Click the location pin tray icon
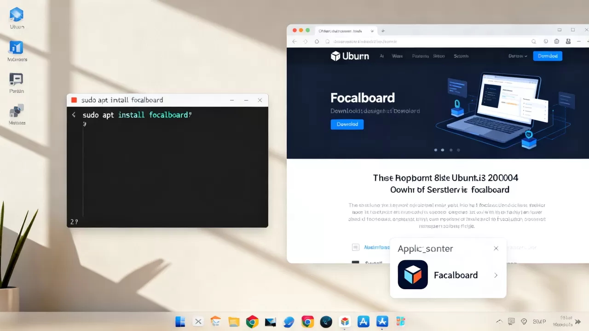 [x=524, y=322]
